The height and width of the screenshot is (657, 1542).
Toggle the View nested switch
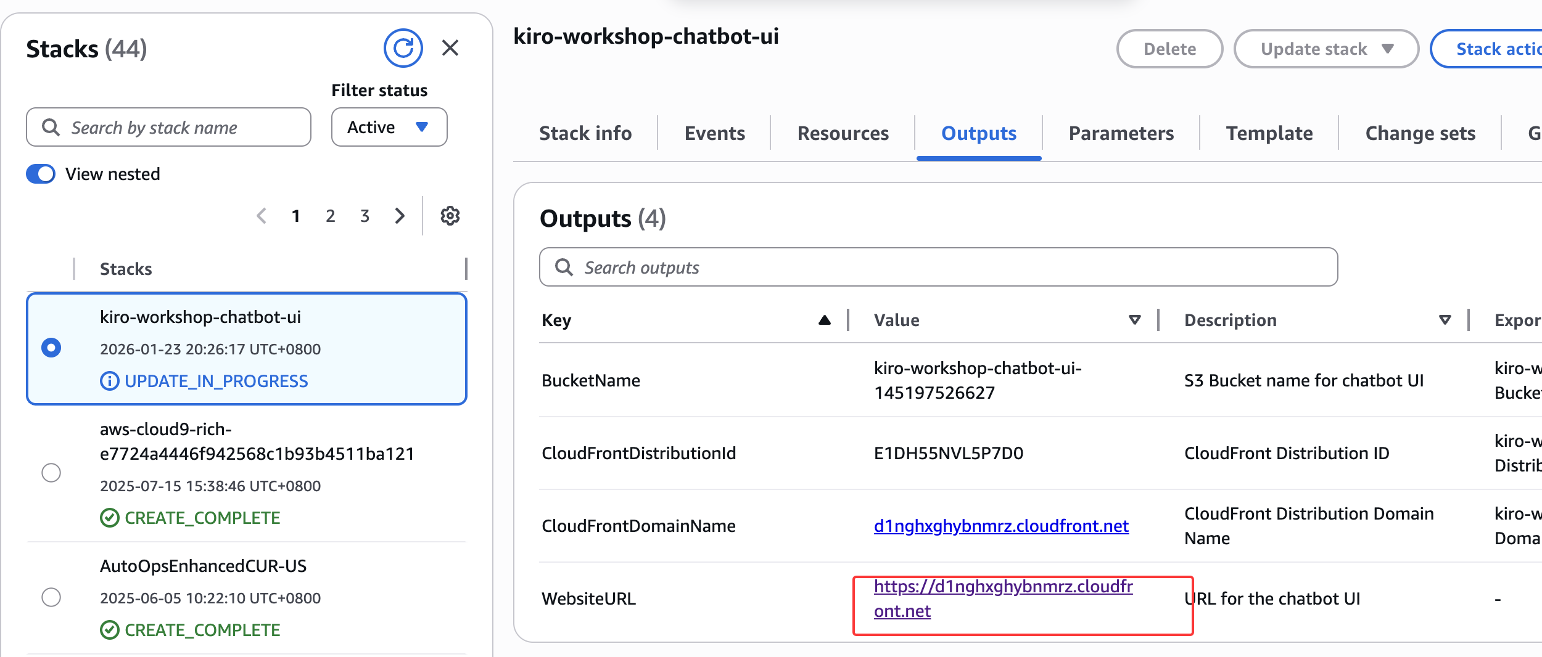point(41,174)
